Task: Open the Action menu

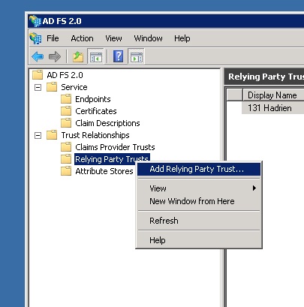Action: coord(82,38)
